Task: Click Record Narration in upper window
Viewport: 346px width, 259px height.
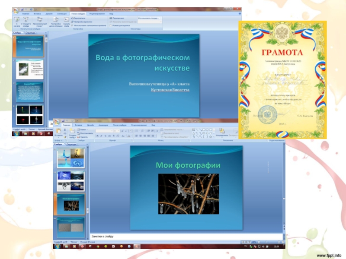Action: [78, 18]
